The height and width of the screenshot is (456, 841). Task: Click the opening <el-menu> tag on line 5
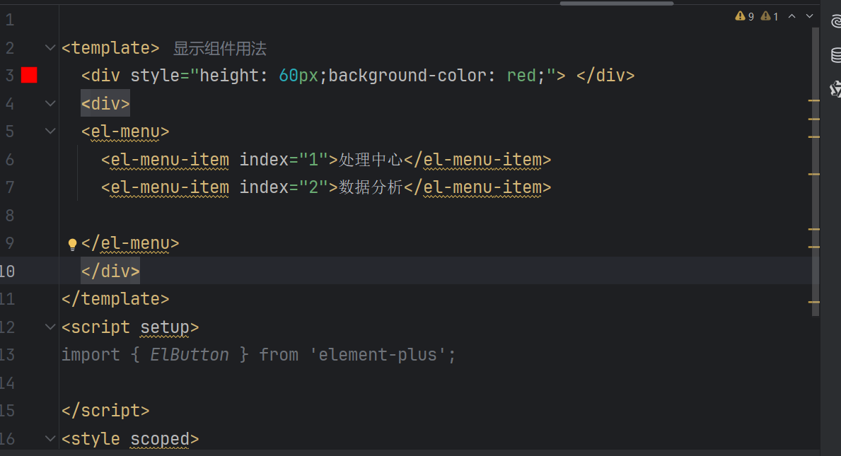tap(125, 131)
